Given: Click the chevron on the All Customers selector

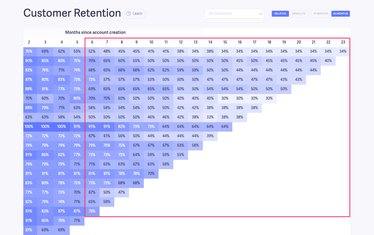Looking at the screenshot, I should coord(260,14).
